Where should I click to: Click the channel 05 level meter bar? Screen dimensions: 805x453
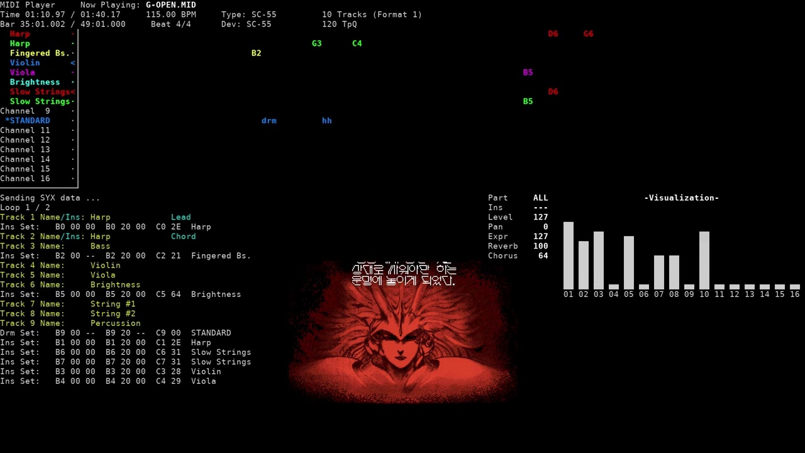pos(629,262)
